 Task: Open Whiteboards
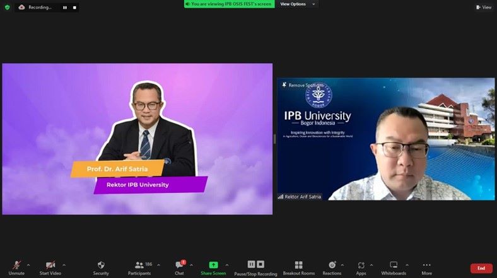394,267
